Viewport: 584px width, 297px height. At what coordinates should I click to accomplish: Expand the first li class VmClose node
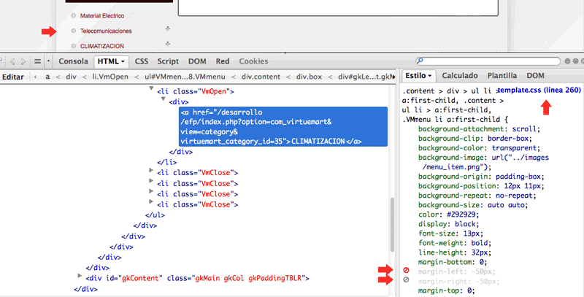click(151, 170)
